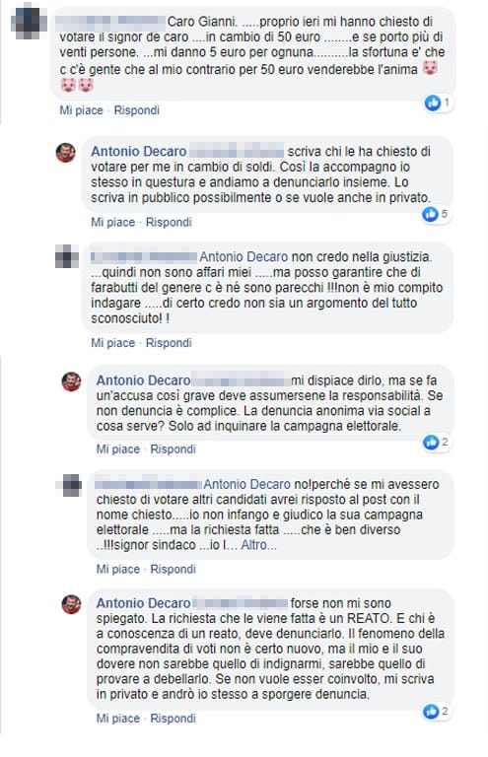Click the like icon on the last comment
The image size is (488, 757).
pyautogui.click(x=431, y=711)
